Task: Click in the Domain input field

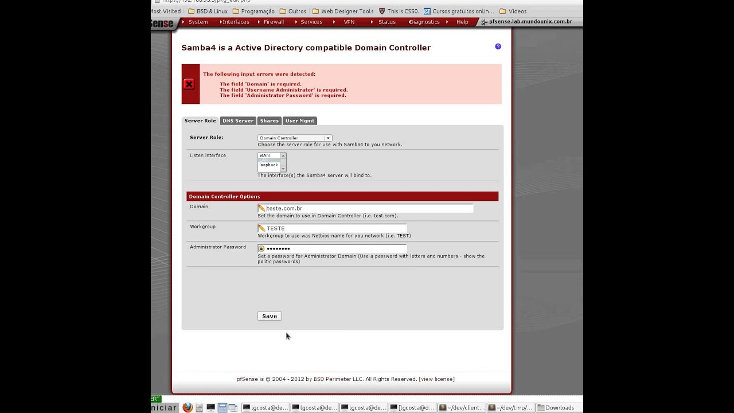Action: click(365, 208)
